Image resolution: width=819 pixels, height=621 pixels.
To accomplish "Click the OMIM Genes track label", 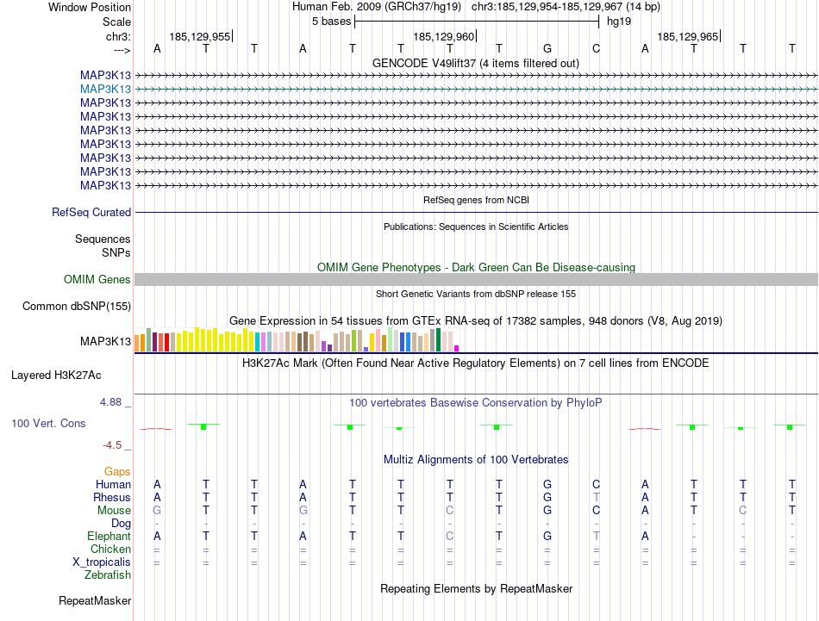I will coord(97,279).
